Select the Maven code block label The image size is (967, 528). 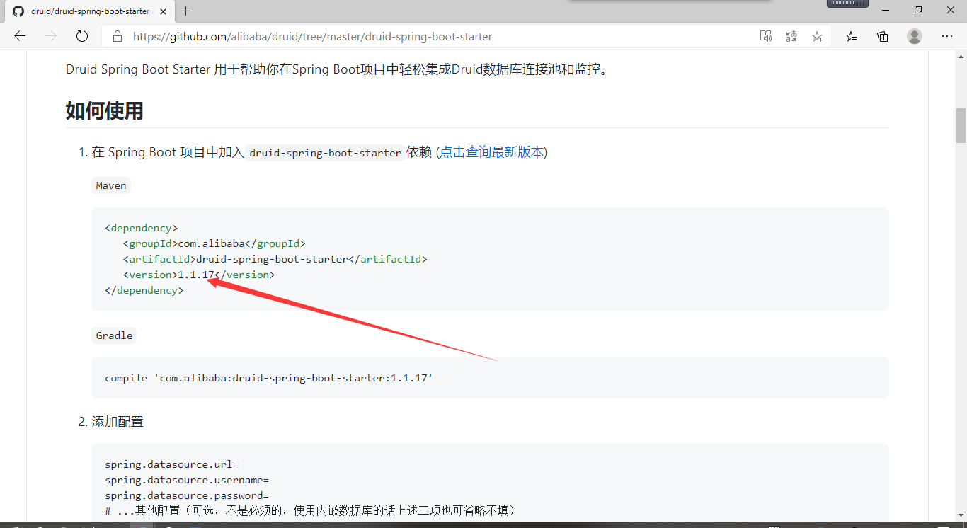[110, 185]
